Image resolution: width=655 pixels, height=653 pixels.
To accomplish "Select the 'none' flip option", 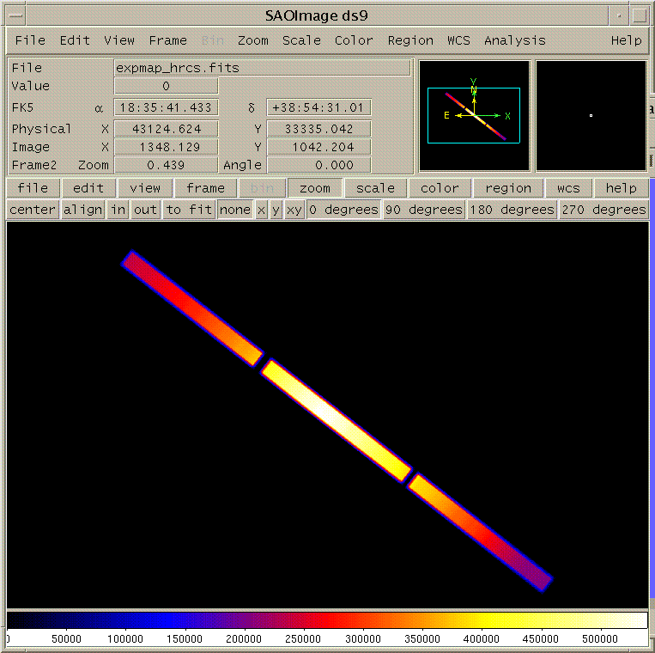I will pos(234,210).
